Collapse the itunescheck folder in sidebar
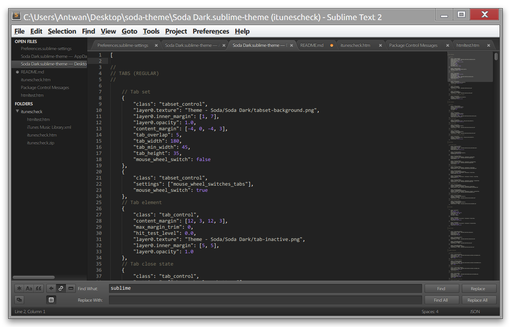 (17, 111)
